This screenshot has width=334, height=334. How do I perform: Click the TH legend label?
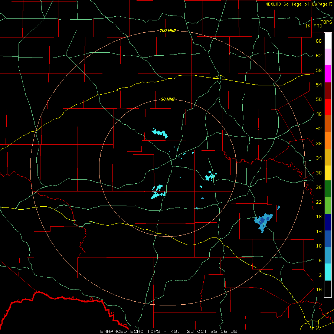click(x=319, y=290)
